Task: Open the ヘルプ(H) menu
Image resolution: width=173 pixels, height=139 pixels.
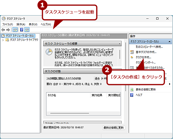Action: [46, 24]
